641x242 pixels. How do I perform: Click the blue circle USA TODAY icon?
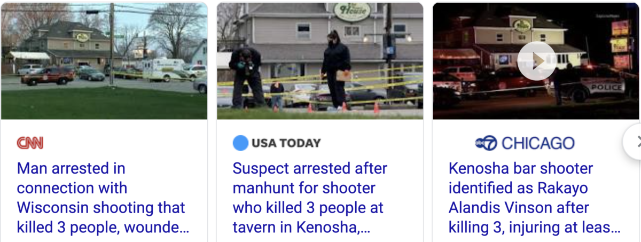241,143
